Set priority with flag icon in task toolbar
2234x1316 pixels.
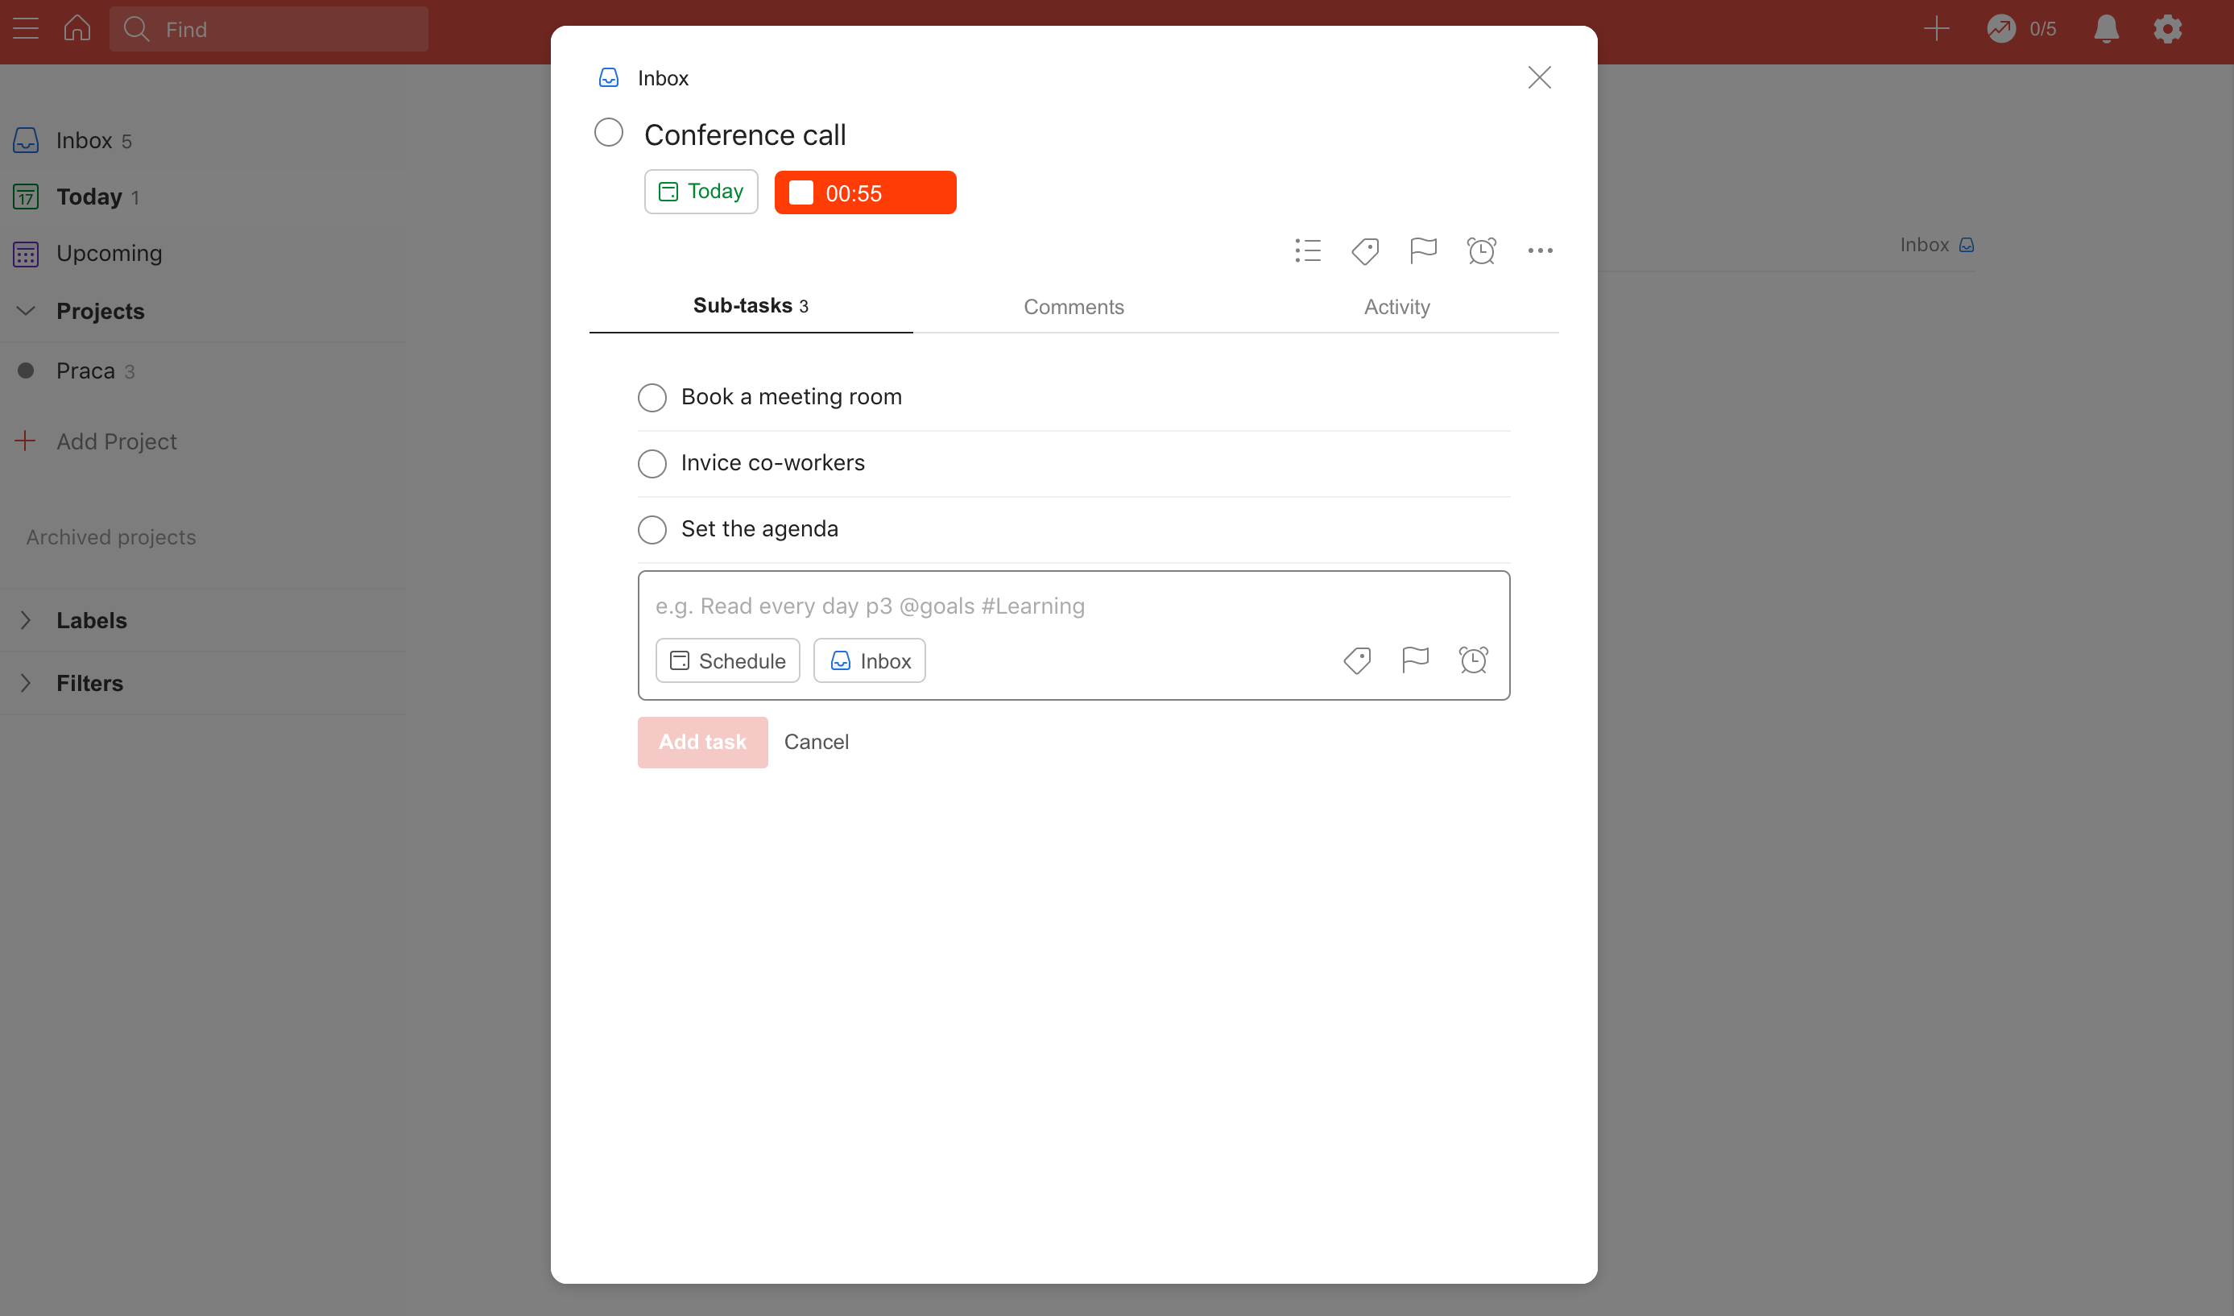pyautogui.click(x=1423, y=251)
